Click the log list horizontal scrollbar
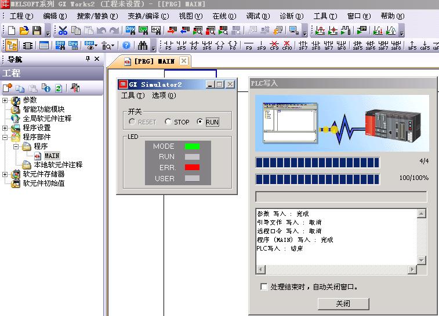This screenshot has width=439, height=316. 336,270
